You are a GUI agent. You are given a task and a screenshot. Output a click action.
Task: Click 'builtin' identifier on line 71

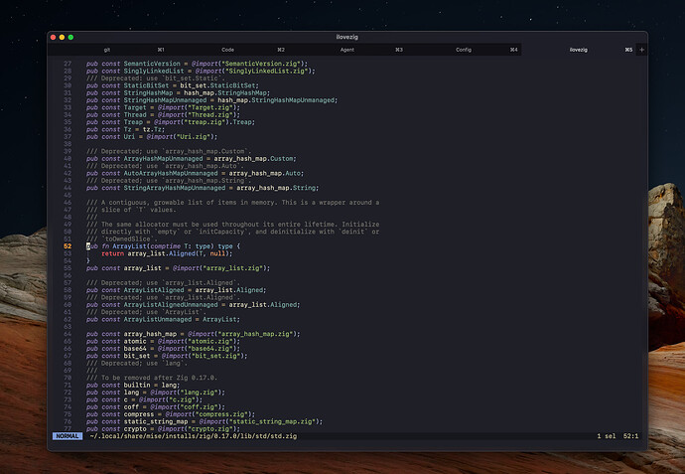point(137,386)
